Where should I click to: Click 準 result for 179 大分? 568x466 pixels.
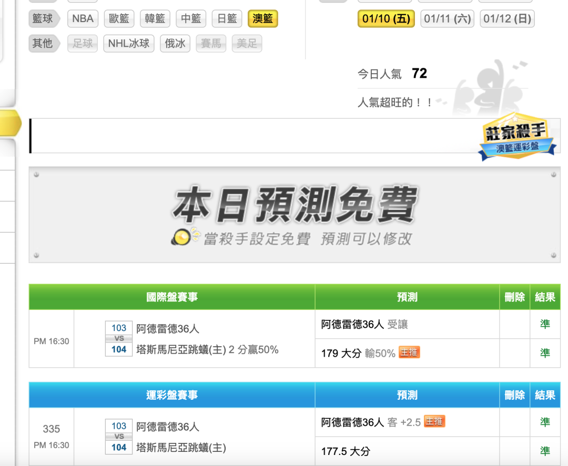[x=545, y=353]
